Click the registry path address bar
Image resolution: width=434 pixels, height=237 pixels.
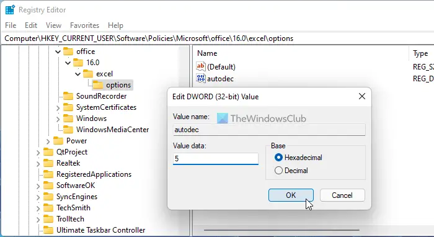click(217, 38)
